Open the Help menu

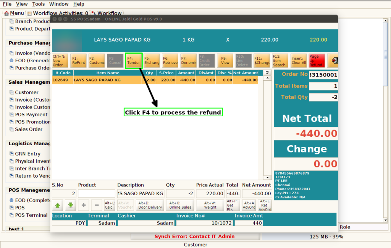pyautogui.click(x=79, y=4)
